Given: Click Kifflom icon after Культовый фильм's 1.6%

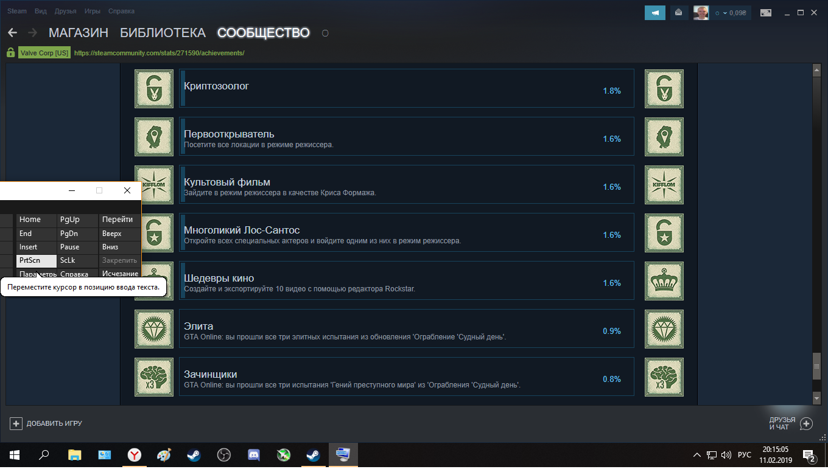Looking at the screenshot, I should point(664,185).
